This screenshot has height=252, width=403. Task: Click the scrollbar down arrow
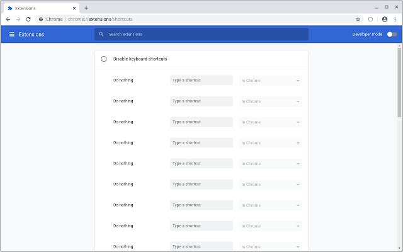(399, 248)
